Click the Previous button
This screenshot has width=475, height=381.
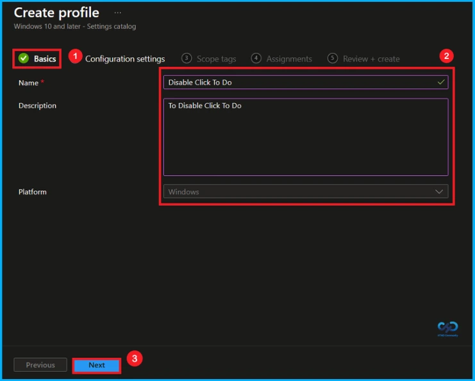pyautogui.click(x=40, y=365)
